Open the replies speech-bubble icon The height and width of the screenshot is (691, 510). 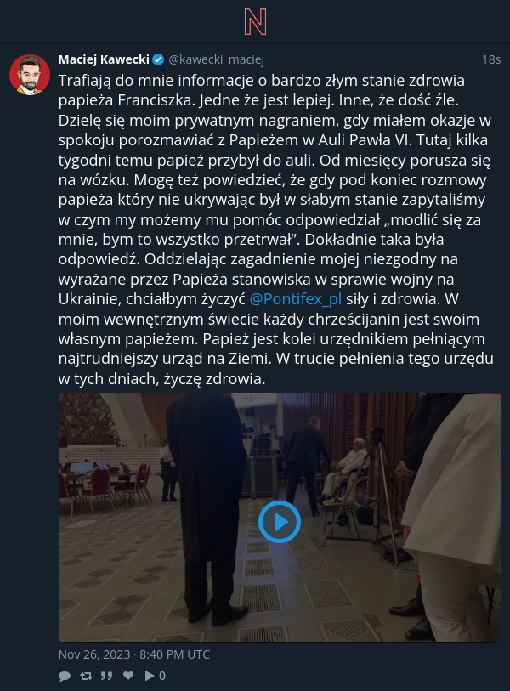pos(65,676)
